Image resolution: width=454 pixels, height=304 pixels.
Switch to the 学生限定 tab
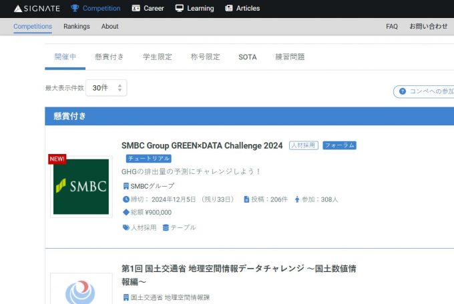point(158,57)
